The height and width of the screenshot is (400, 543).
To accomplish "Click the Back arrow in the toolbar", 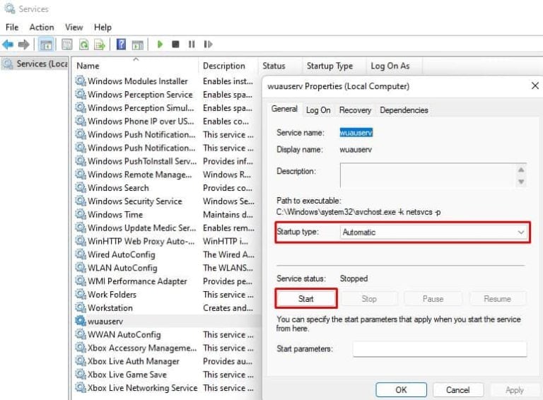I will 8,44.
